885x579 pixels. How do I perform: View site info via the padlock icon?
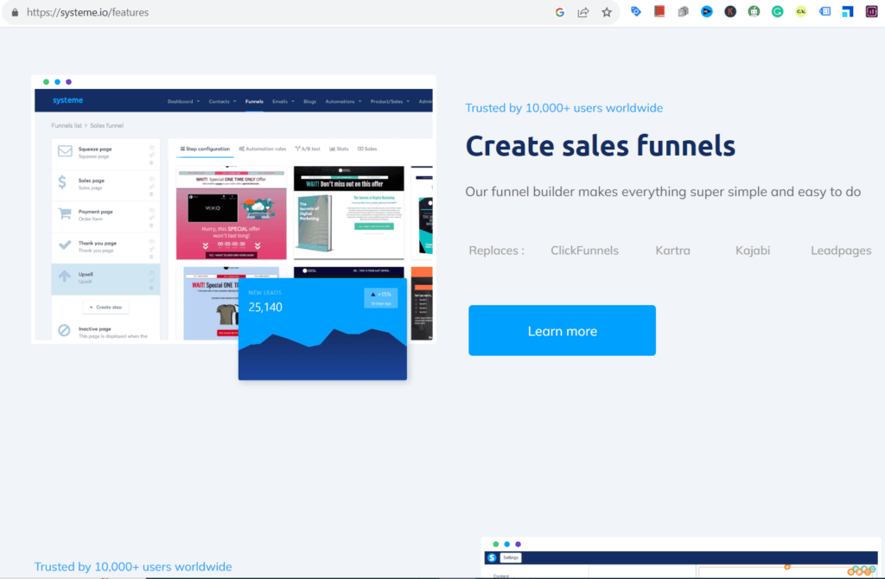click(13, 13)
